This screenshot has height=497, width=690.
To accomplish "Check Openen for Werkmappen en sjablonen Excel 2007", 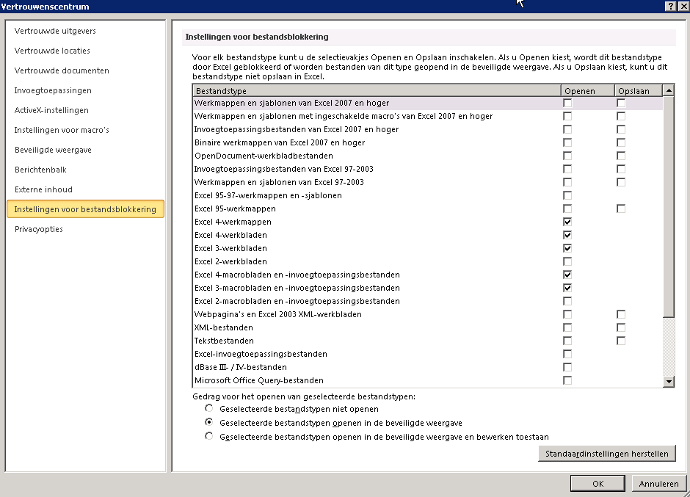I will tap(567, 103).
